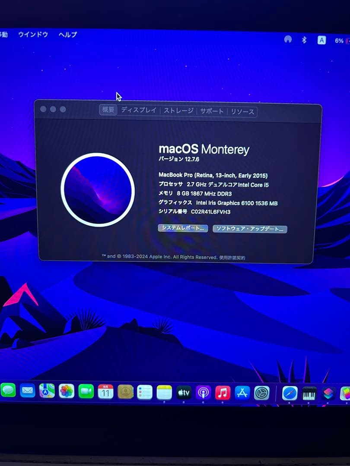Image resolution: width=350 pixels, height=466 pixels.
Task: Click the serial number C02R41L6FVH3
Action: [x=211, y=212]
